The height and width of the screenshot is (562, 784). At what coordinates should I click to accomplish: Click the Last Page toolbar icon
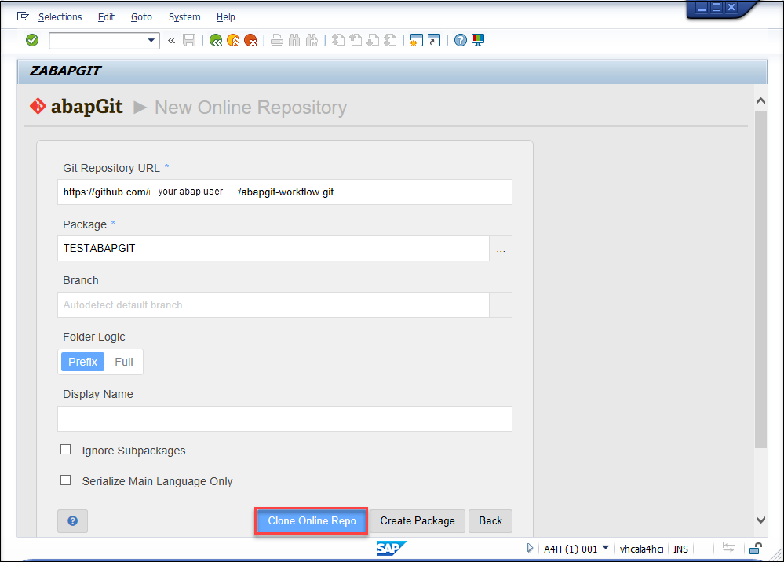[391, 41]
